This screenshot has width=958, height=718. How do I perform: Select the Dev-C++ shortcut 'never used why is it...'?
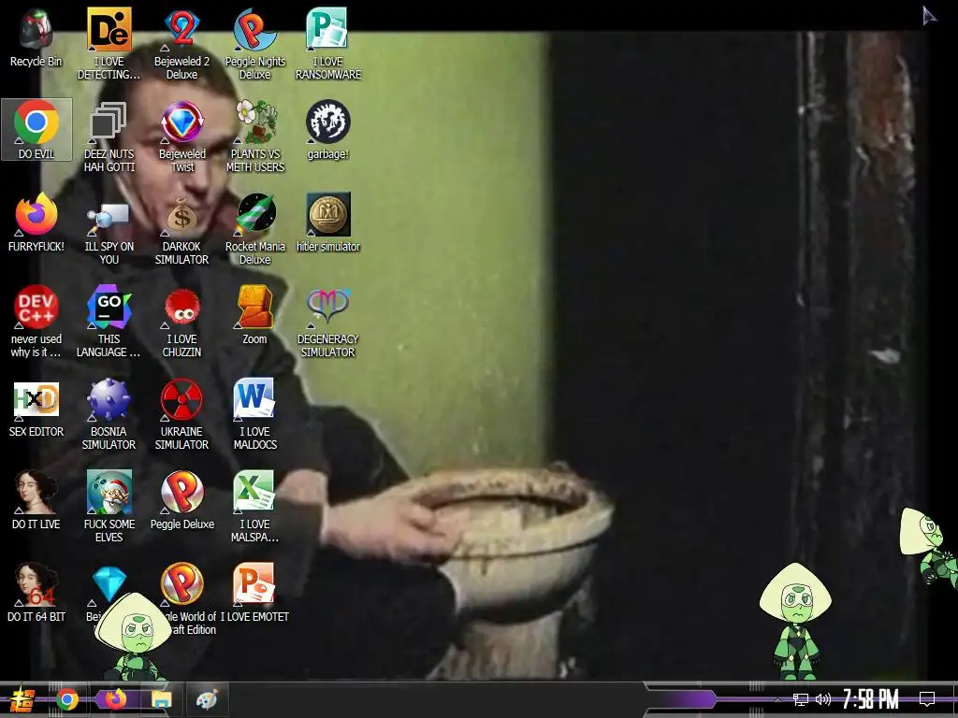[x=36, y=322]
